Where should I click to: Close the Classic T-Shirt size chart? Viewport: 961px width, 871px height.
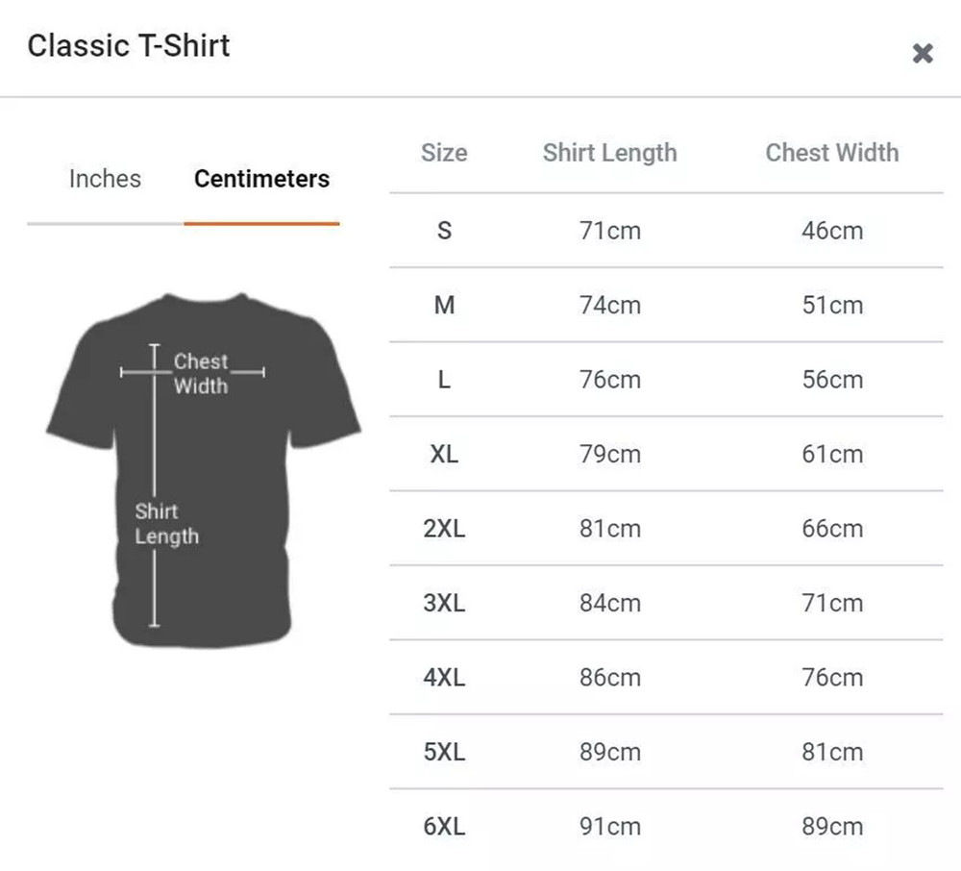click(923, 53)
